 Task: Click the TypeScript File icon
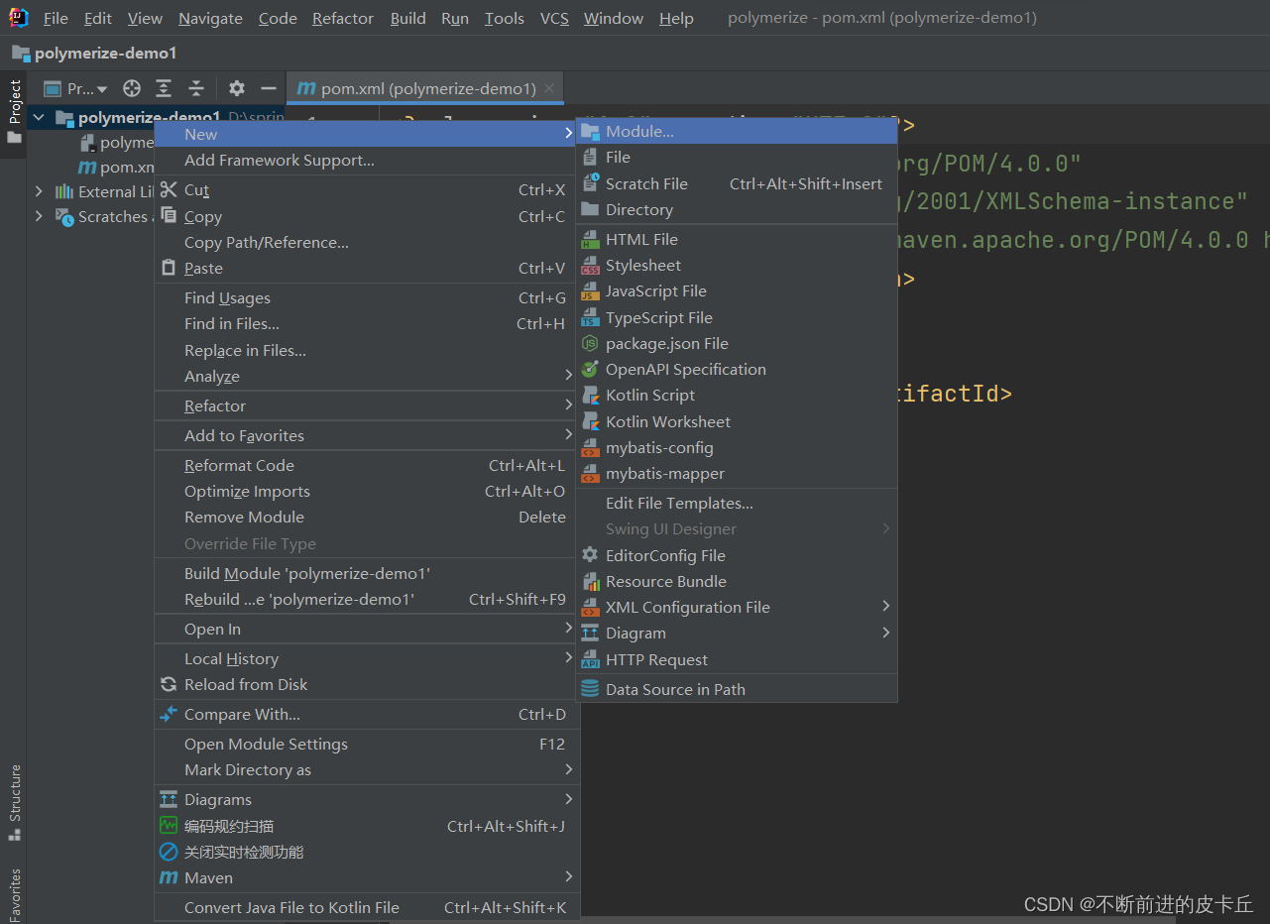pos(590,317)
